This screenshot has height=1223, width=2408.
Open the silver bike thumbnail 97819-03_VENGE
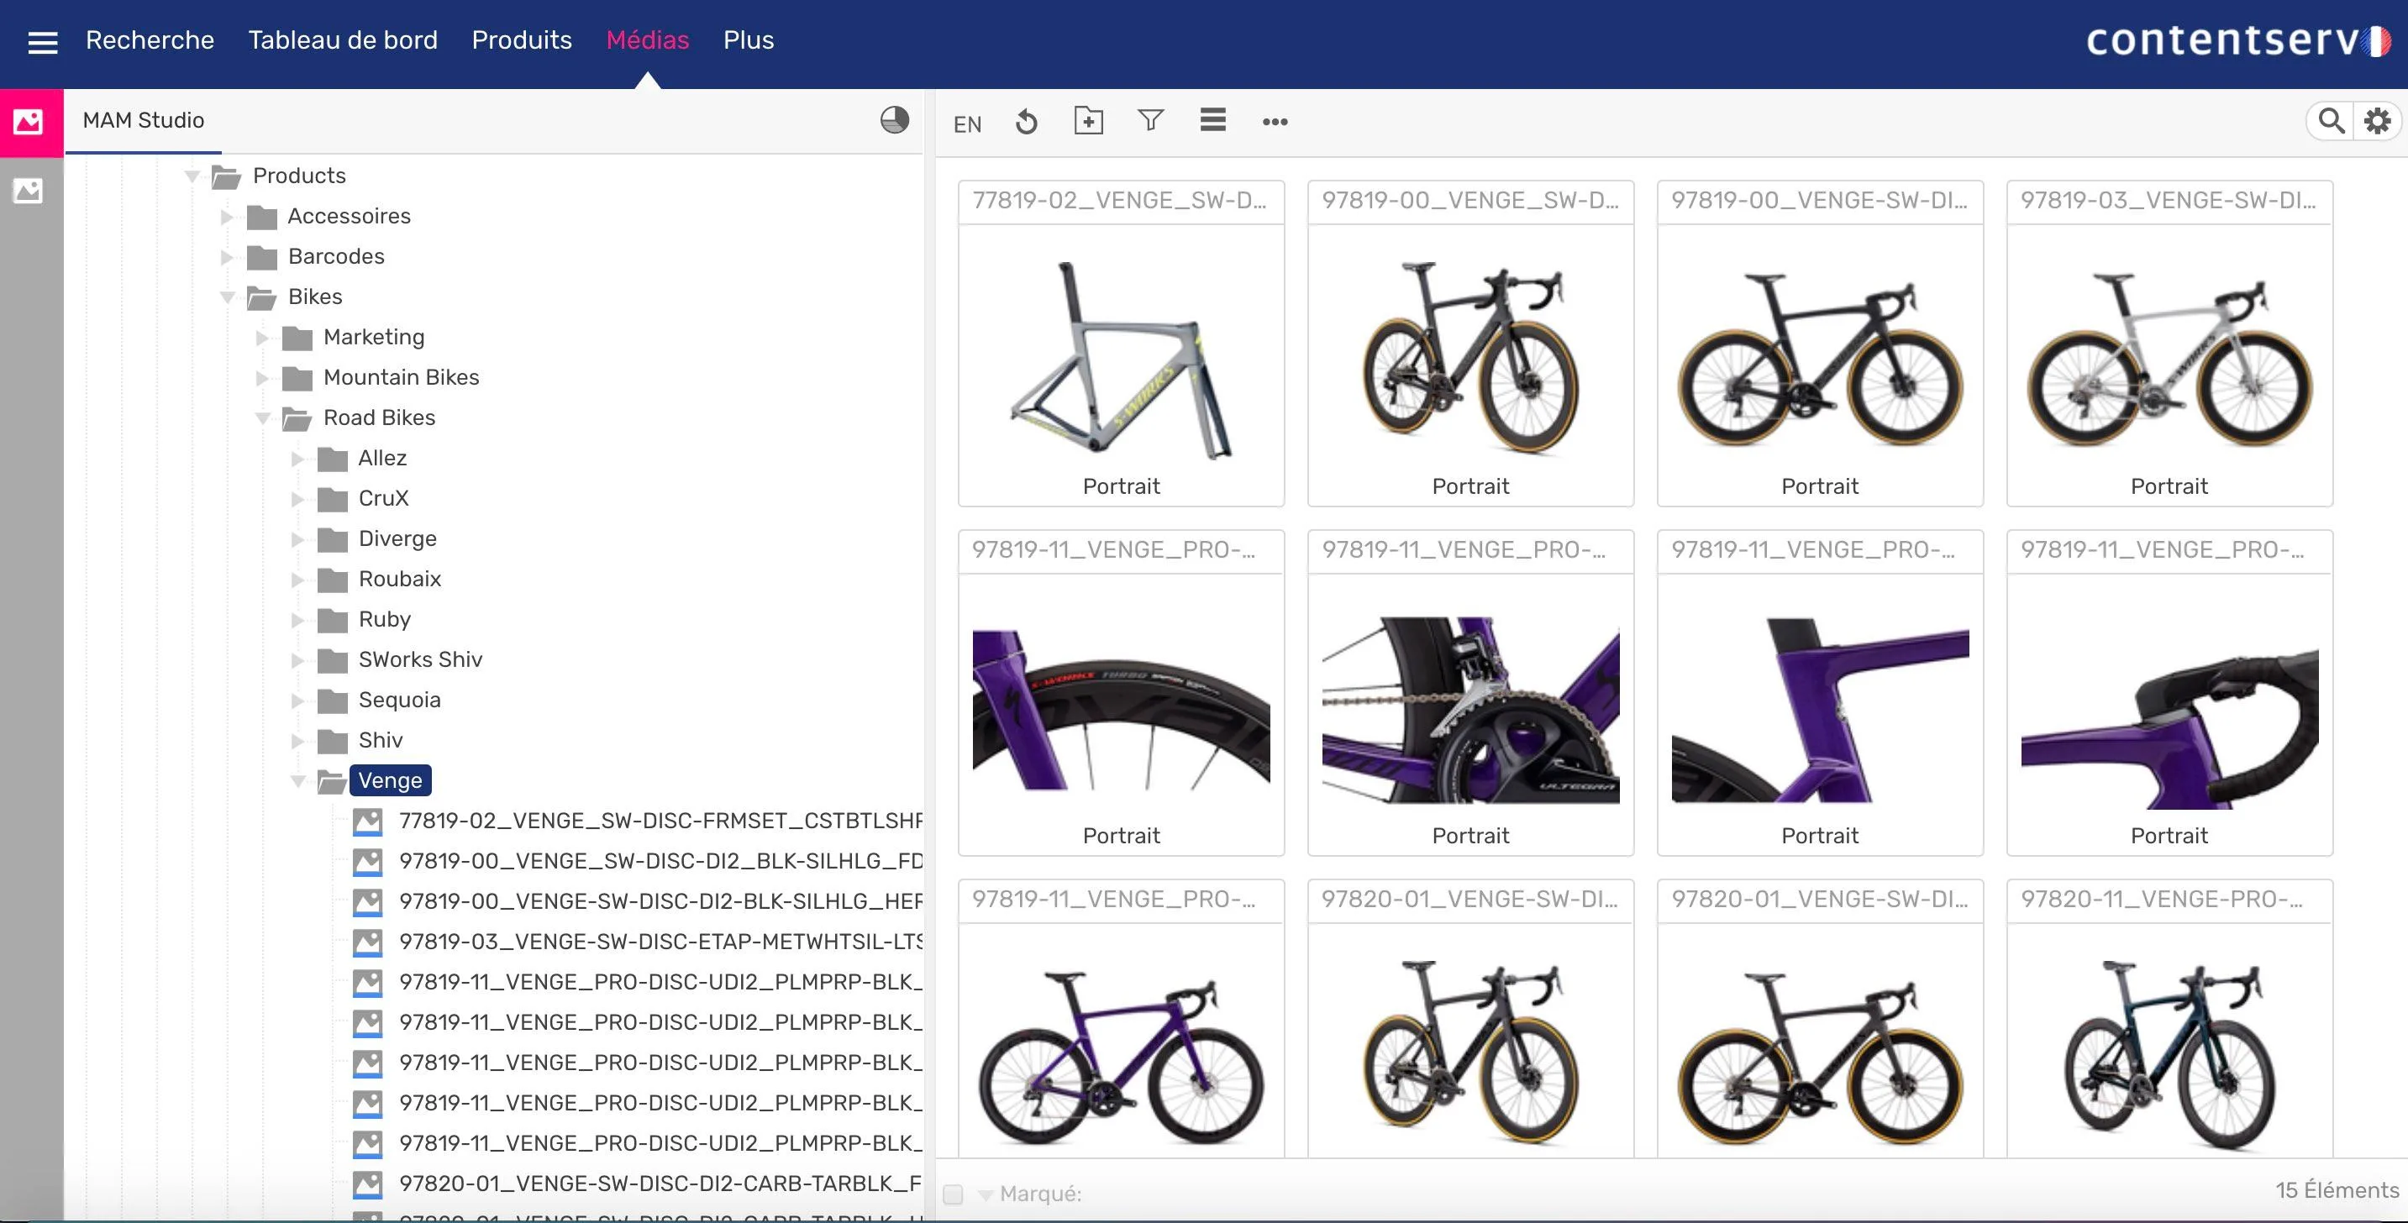pyautogui.click(x=2169, y=361)
